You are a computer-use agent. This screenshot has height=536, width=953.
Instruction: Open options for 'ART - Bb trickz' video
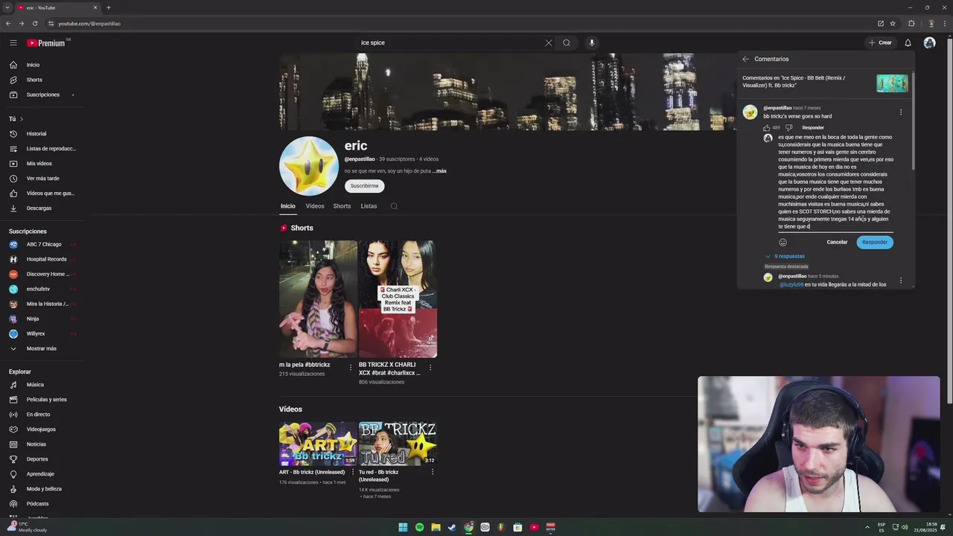pyautogui.click(x=353, y=472)
